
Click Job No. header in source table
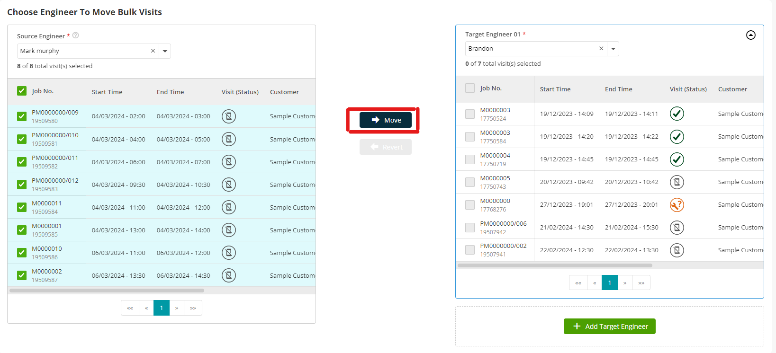[43, 91]
